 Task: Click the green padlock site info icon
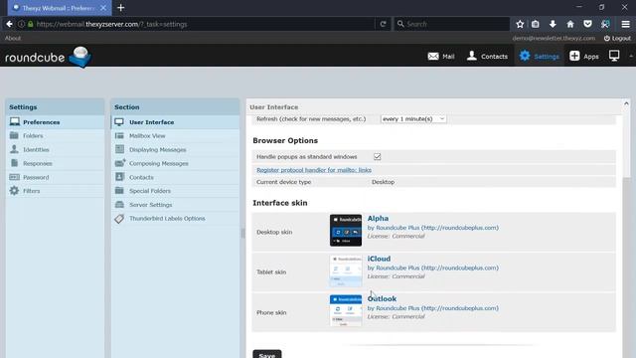[31, 24]
